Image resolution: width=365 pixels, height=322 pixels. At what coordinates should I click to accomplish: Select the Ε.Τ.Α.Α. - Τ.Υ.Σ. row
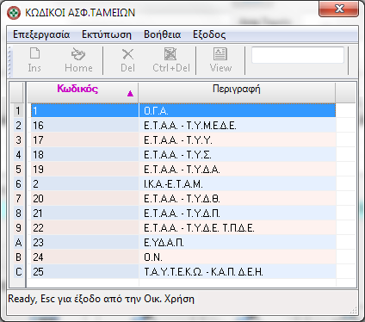point(183,155)
